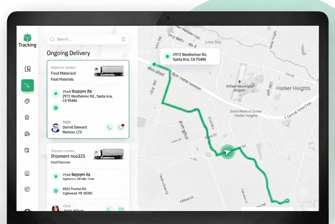Click the Cov Gr road label on map
Screen dimensions: 335x224
tap(290, 75)
